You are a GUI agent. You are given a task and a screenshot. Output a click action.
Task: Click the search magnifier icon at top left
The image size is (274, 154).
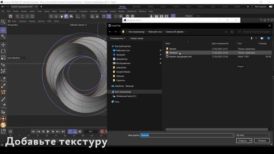pyautogui.click(x=3, y=22)
